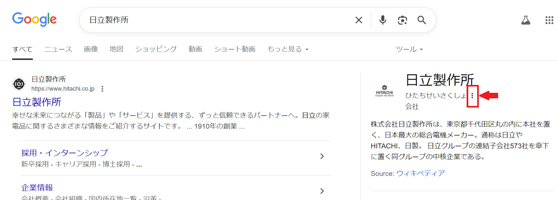
Task: Open the ツール dropdown
Action: pos(409,49)
